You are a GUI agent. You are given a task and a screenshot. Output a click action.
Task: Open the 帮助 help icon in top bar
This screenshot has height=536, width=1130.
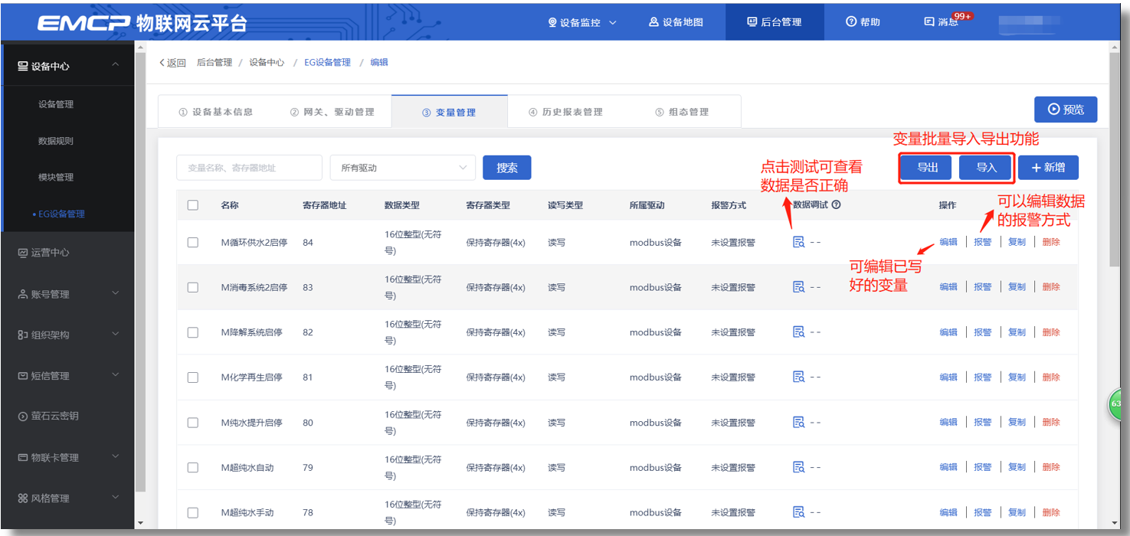[850, 22]
